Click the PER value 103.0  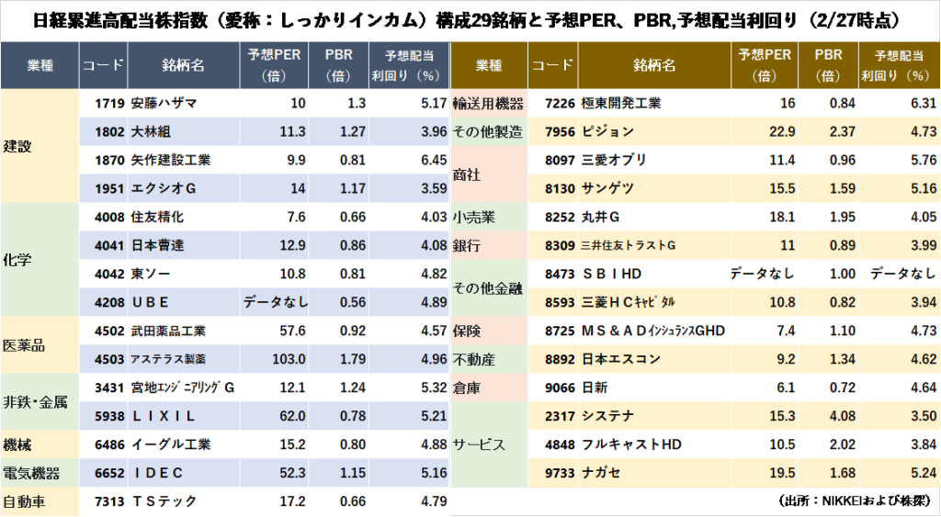point(289,359)
